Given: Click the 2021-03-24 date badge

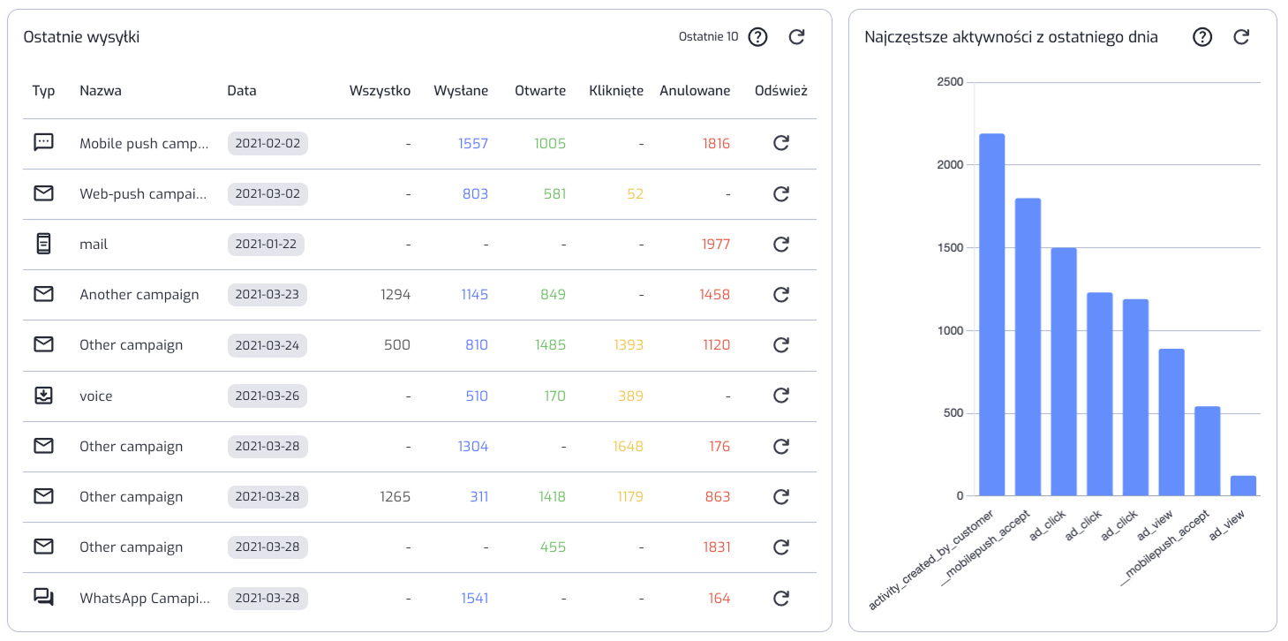Looking at the screenshot, I should [267, 345].
